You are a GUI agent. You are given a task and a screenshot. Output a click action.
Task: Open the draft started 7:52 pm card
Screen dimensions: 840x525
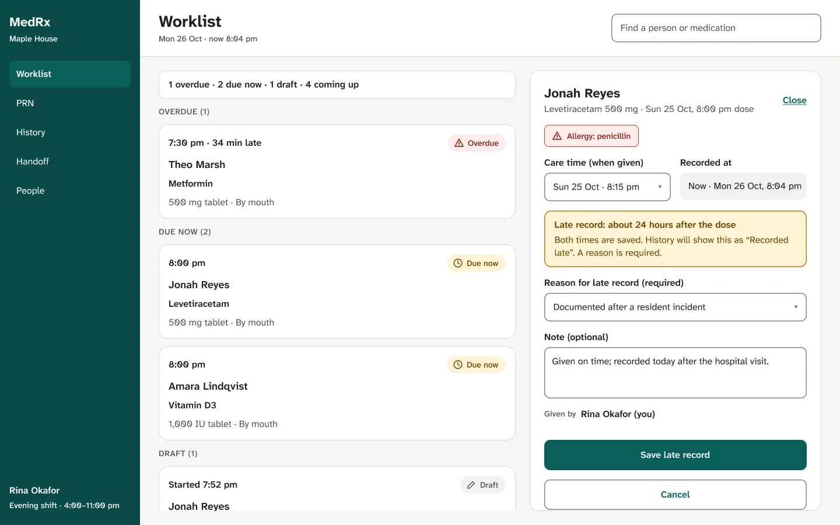click(337, 489)
